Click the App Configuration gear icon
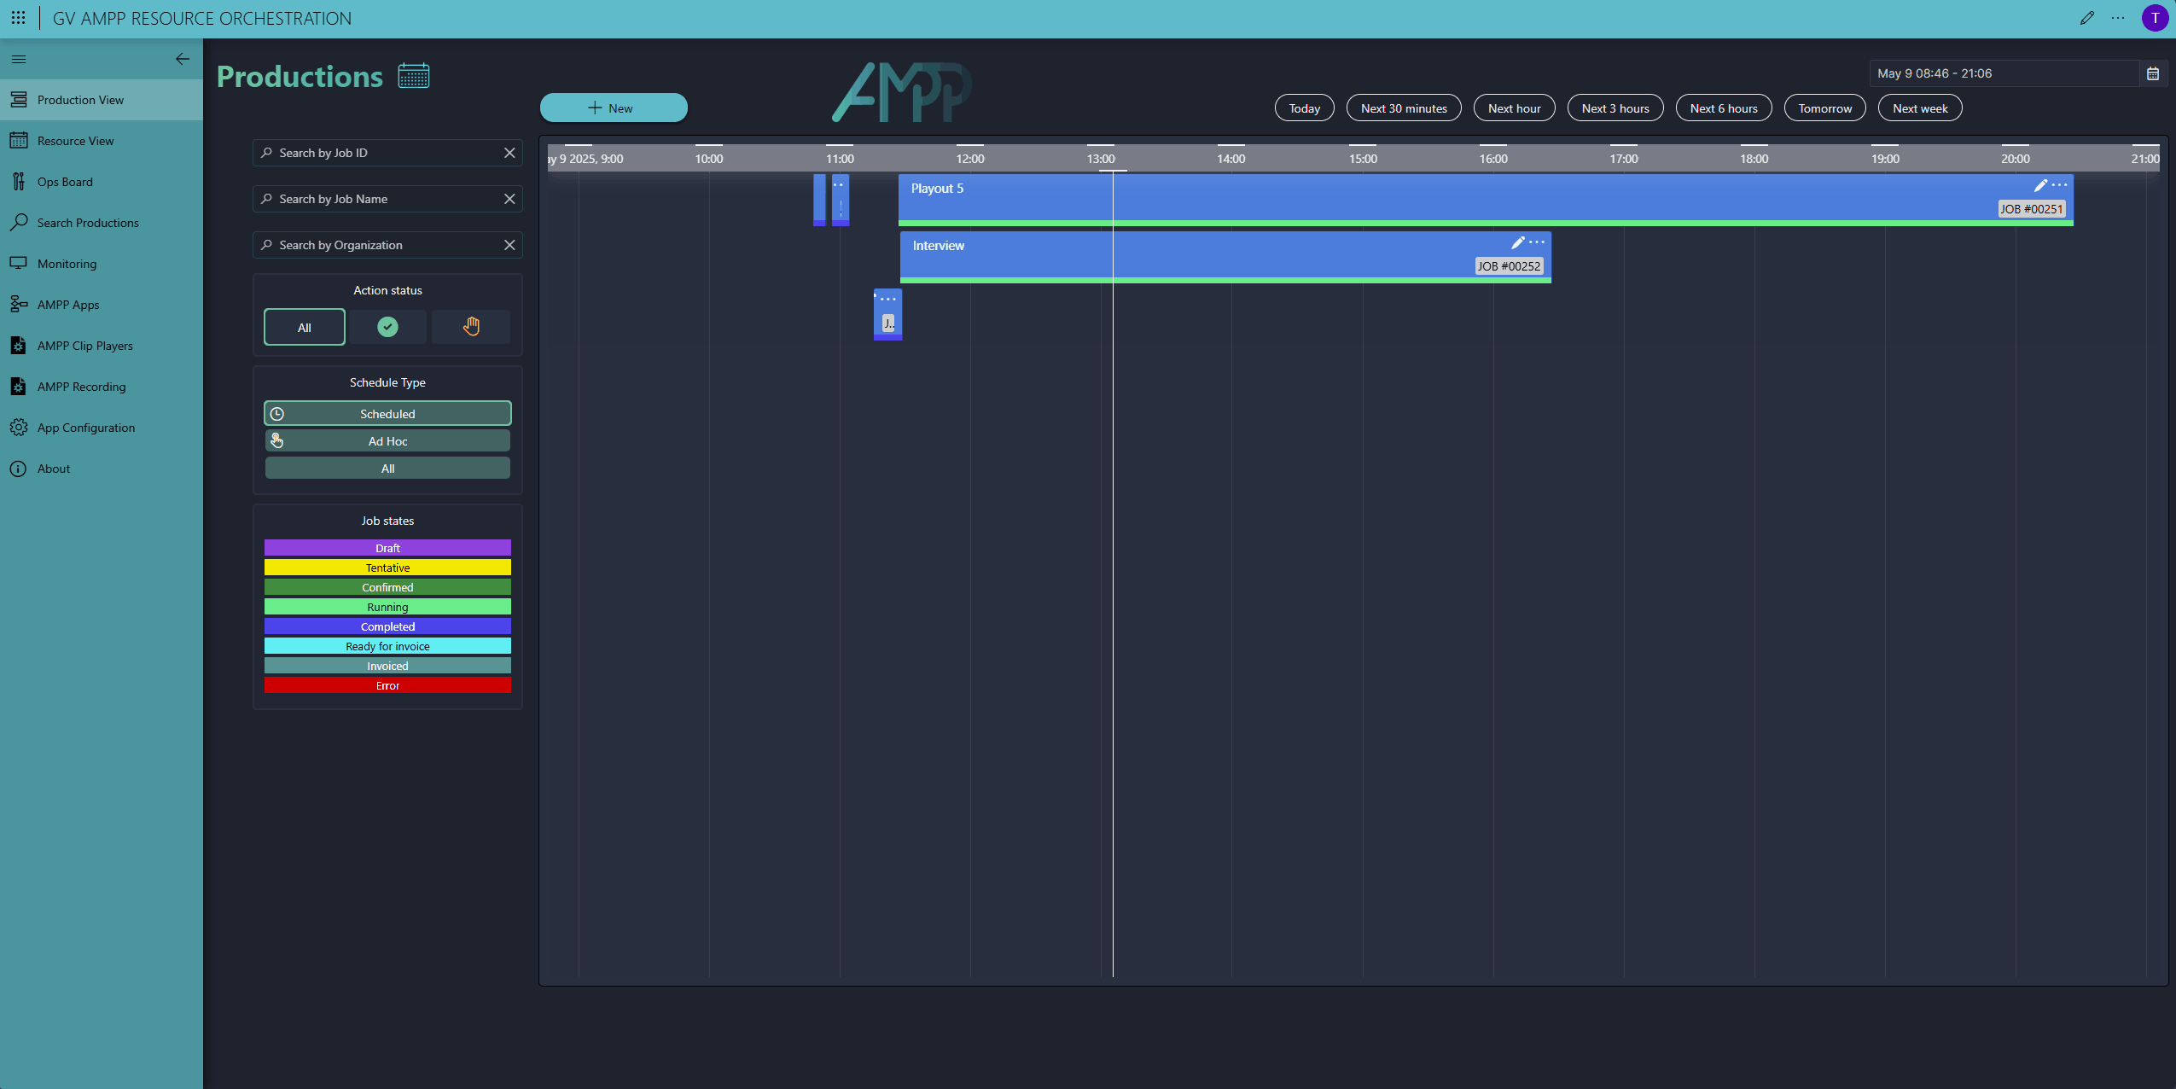The height and width of the screenshot is (1089, 2176). tap(19, 428)
